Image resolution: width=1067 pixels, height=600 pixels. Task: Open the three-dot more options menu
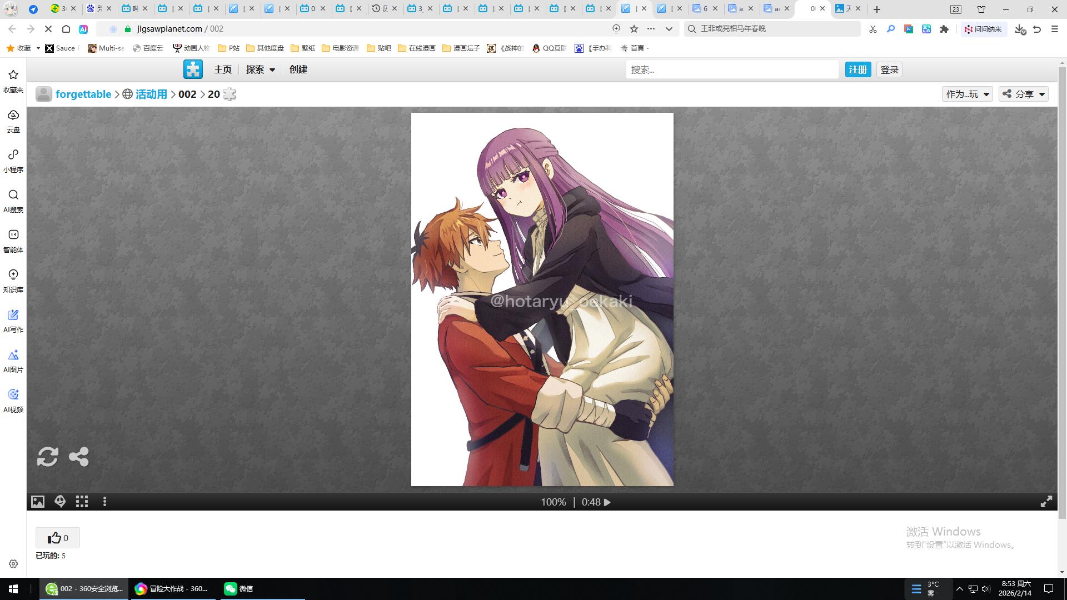tap(104, 502)
